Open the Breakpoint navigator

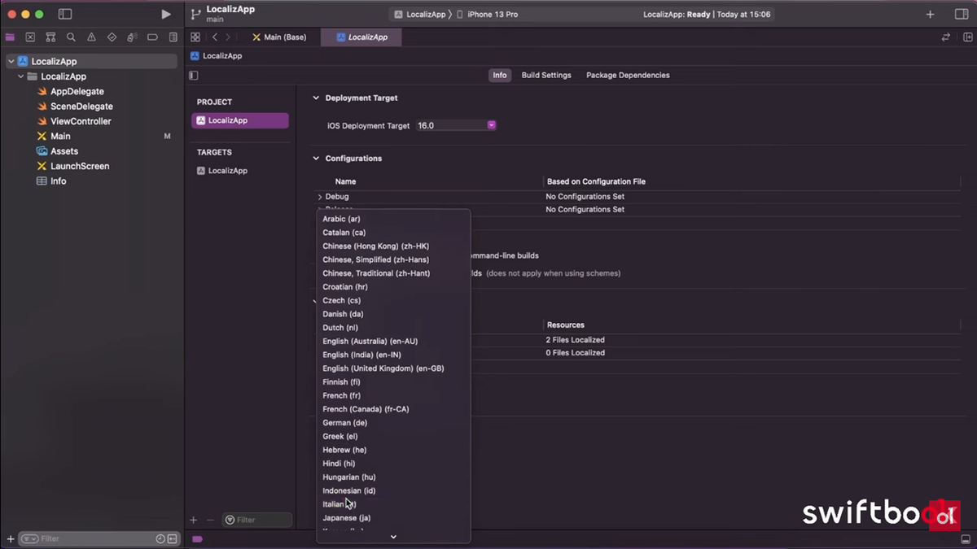coord(152,37)
